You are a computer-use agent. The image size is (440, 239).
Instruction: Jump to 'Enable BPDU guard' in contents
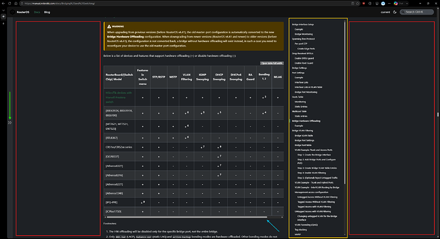304,59
